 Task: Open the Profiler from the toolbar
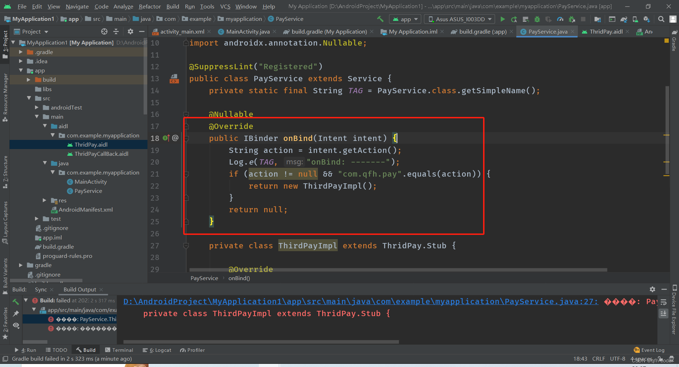pos(560,19)
